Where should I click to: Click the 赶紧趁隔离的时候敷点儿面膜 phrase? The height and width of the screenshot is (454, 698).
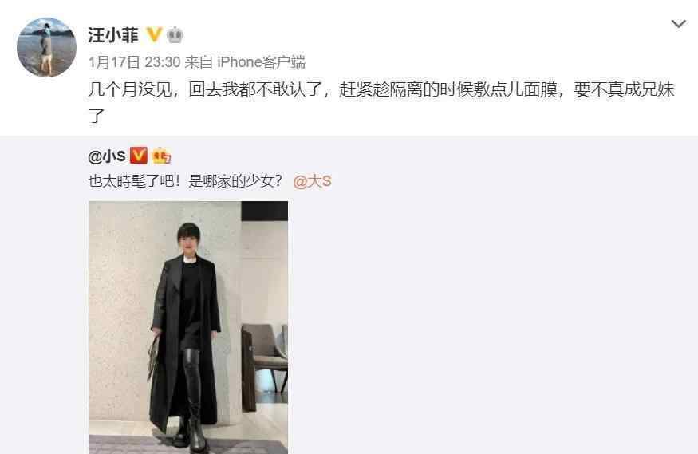click(448, 89)
